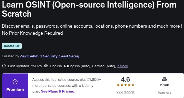Open instructor Zaid Sabih's profile
Screen dimensions: 184x98
pos(29,56)
